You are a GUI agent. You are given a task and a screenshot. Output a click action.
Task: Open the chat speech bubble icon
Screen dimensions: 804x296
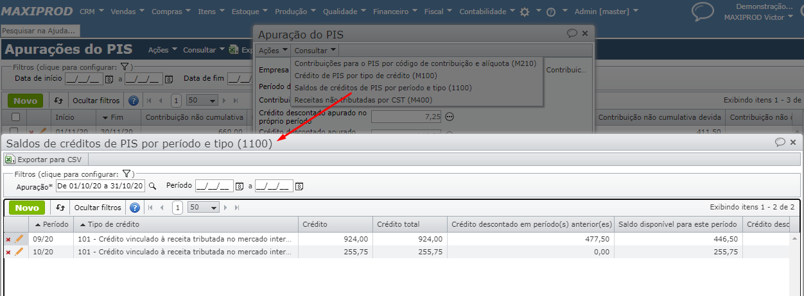pos(703,12)
